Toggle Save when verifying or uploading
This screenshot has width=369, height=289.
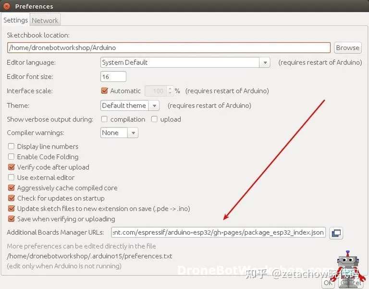click(12, 219)
